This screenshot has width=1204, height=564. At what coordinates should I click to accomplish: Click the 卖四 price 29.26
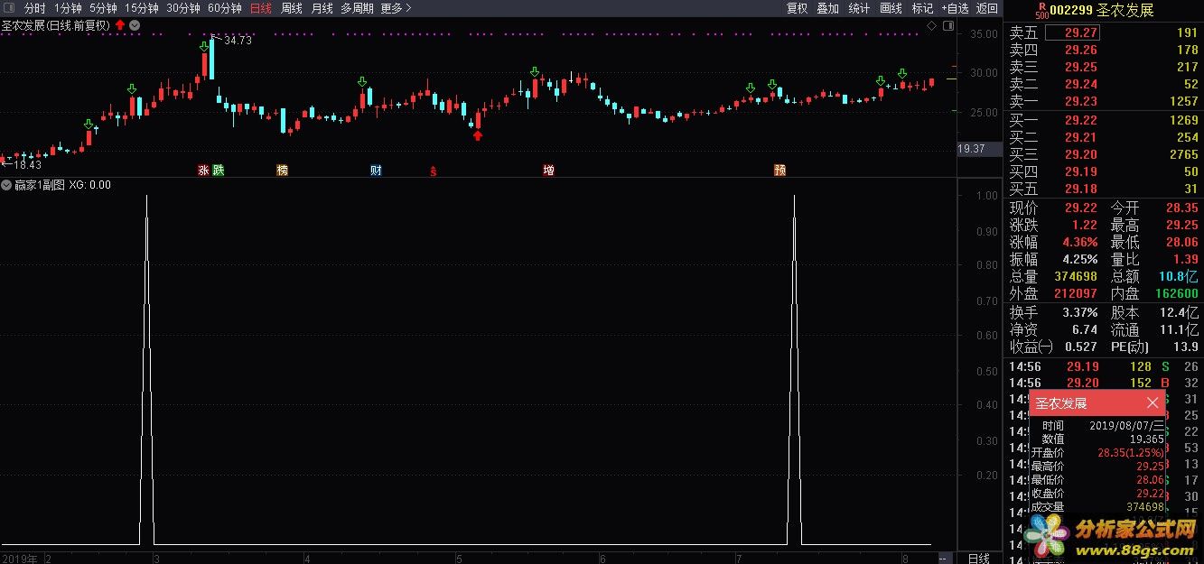(1080, 51)
